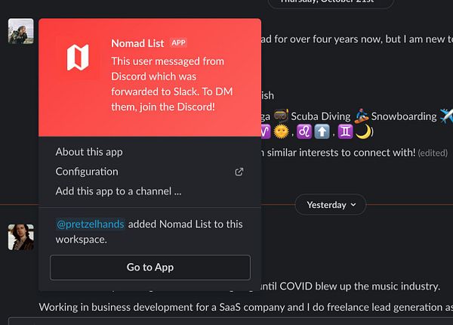This screenshot has height=325, width=453.
Task: Click the text 'Scuba Diving'
Action: 321,116
